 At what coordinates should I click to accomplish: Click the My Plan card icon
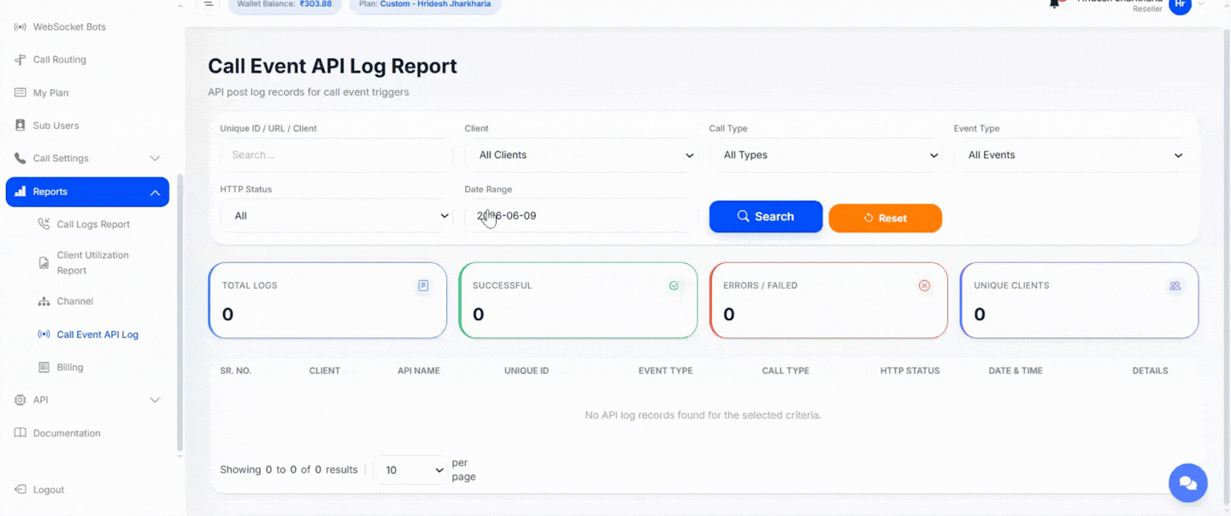click(21, 92)
